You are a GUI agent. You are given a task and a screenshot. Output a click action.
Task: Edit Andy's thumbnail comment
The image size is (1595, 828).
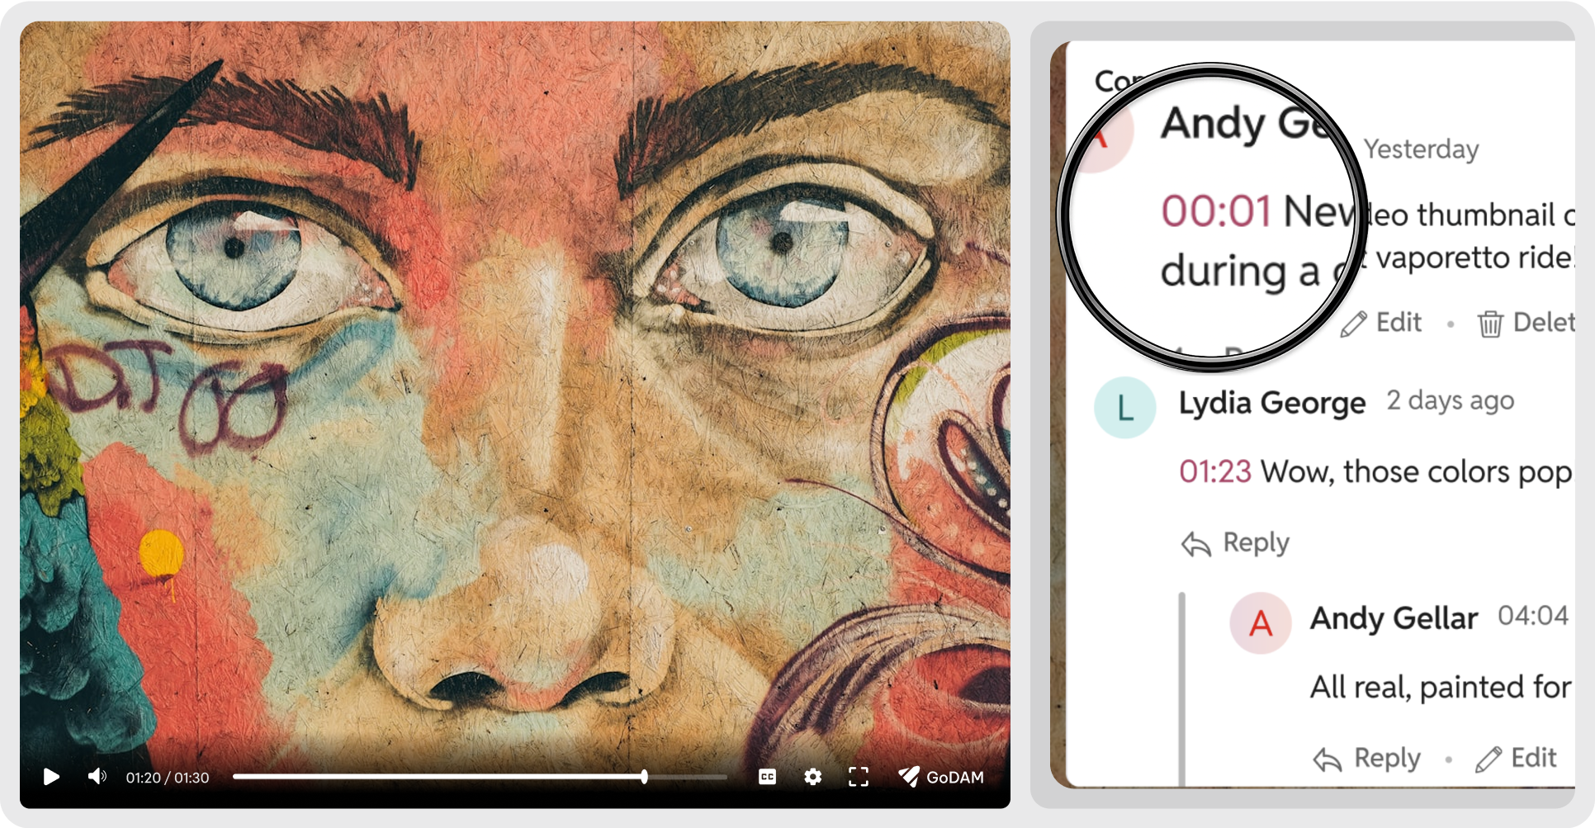(1381, 323)
